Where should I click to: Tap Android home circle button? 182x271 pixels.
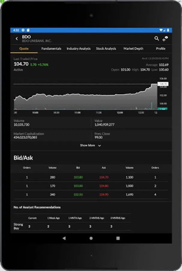[x=91, y=238]
